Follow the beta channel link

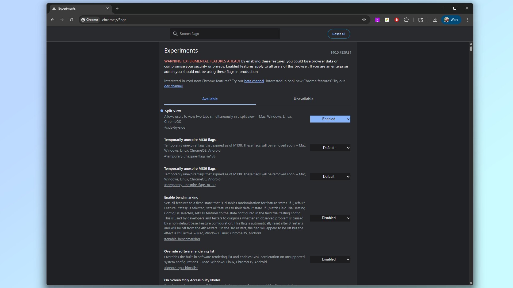[254, 81]
